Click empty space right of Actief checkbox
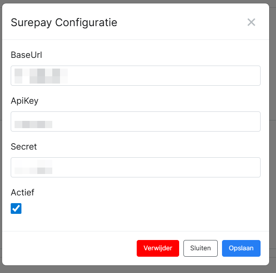The height and width of the screenshot is (273, 276). click(x=129, y=209)
